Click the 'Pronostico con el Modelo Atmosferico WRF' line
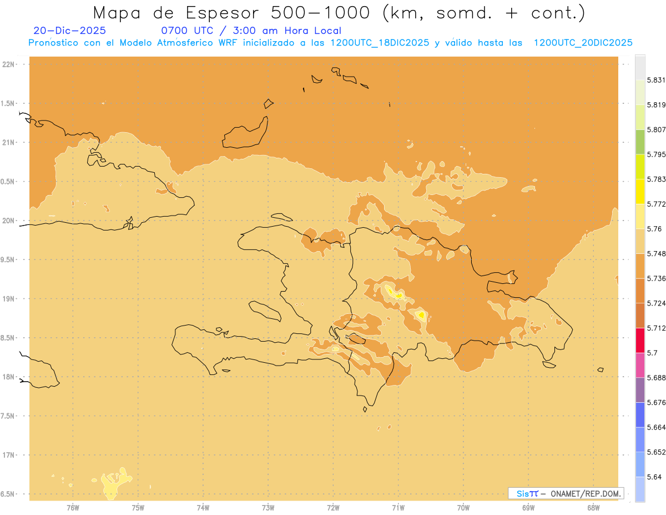Image resolution: width=666 pixels, height=515 pixels. [331, 43]
